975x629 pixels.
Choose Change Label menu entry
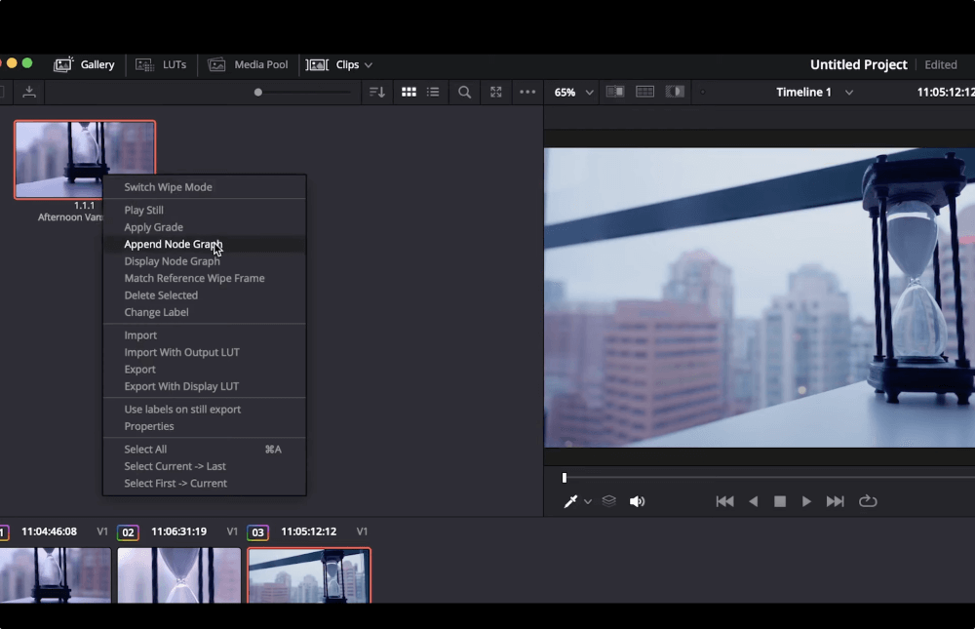(205, 312)
